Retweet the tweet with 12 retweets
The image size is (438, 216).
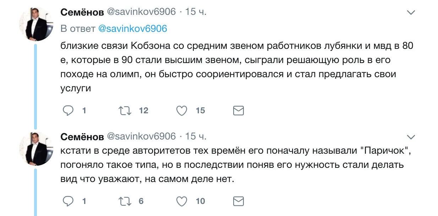125,111
